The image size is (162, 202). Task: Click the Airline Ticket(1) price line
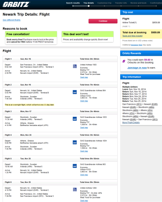tap(141, 22)
